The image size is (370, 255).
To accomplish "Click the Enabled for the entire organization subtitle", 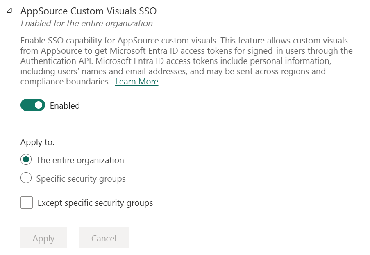I will (x=86, y=23).
